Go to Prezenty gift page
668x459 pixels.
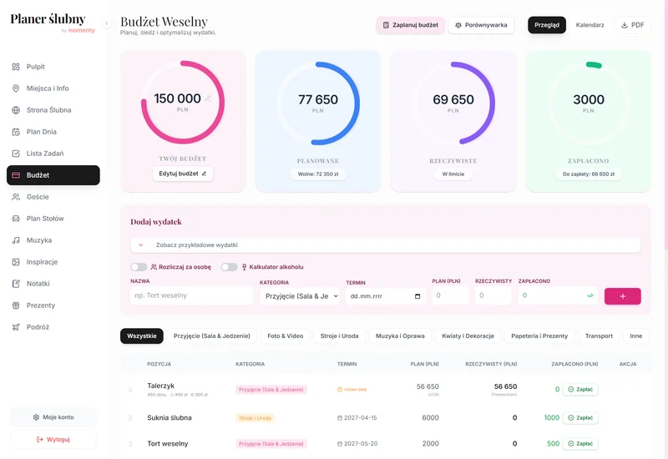point(40,305)
